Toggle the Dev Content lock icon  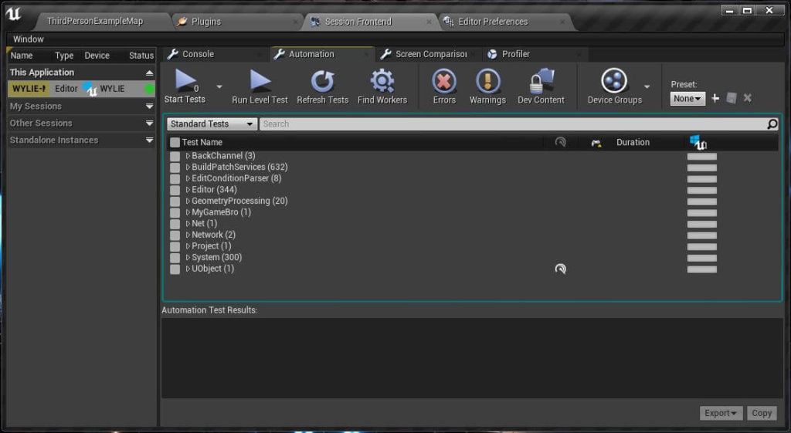[x=541, y=81]
